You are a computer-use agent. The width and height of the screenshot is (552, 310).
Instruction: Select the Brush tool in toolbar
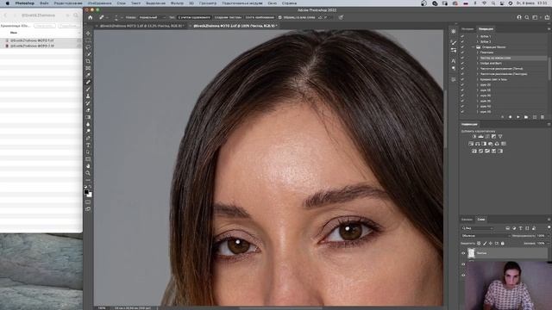(88, 89)
